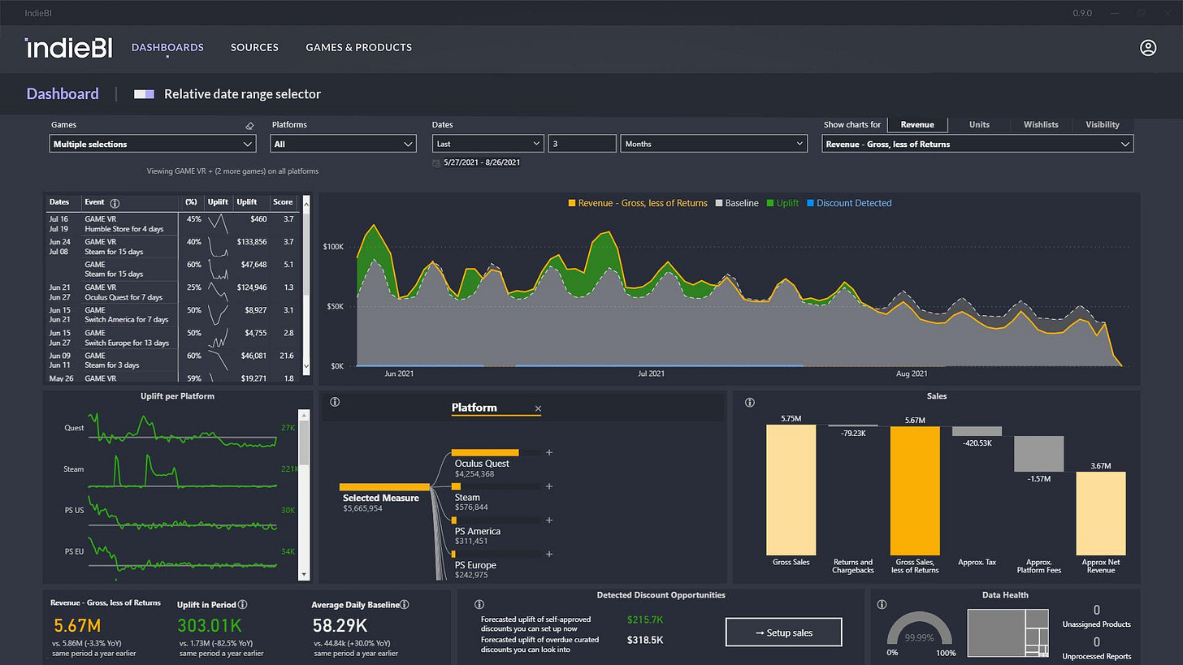This screenshot has width=1183, height=665.
Task: Switch to the Wishlists chart tab
Action: tap(1040, 124)
